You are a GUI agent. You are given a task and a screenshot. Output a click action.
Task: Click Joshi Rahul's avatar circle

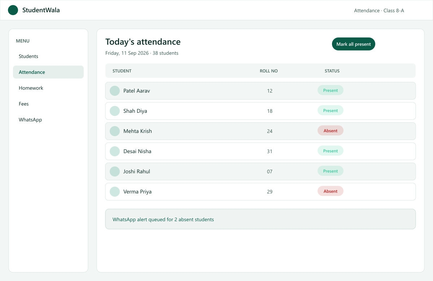pyautogui.click(x=115, y=171)
